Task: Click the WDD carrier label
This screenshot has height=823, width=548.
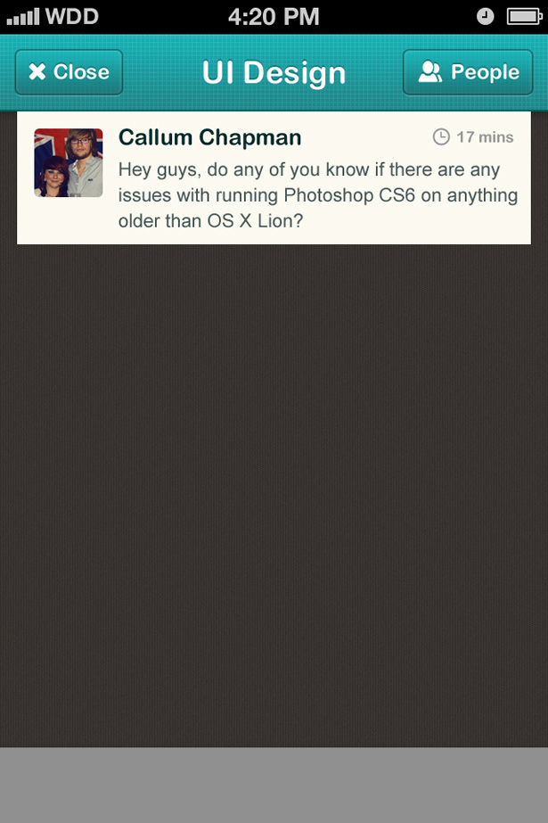Action: [x=71, y=17]
